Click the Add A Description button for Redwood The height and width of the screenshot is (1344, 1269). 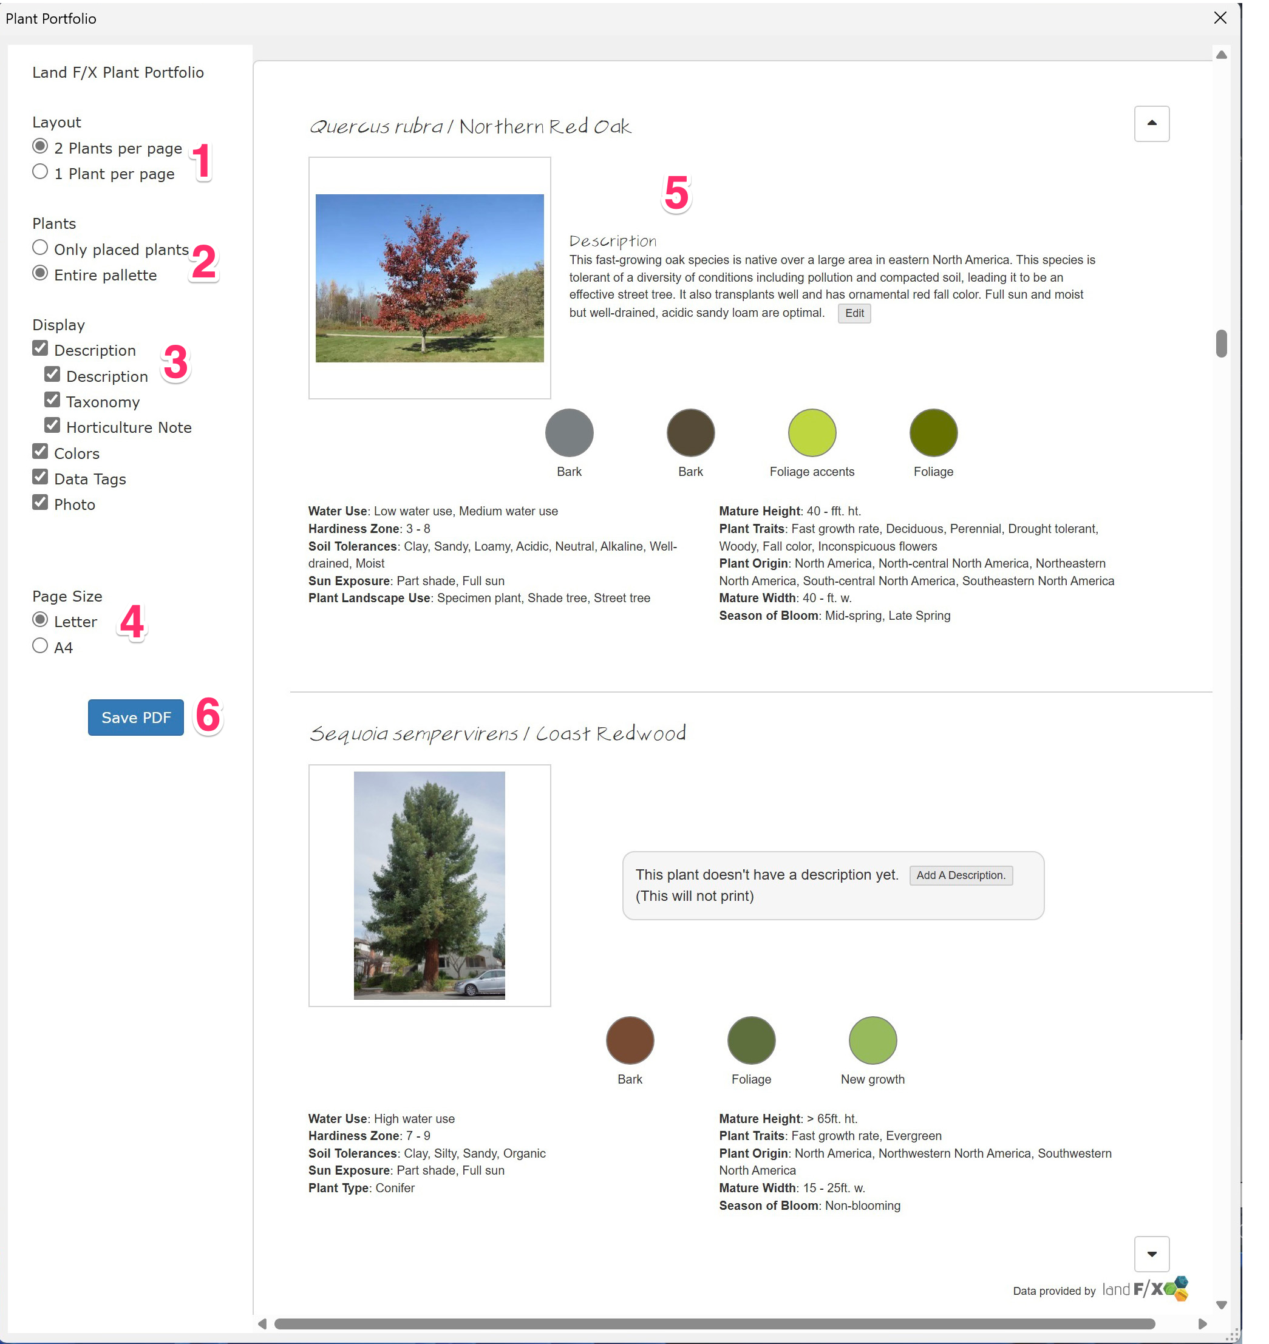(x=959, y=875)
